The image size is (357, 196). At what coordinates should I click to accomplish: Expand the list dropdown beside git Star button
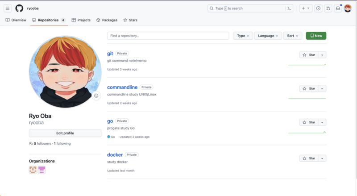(x=322, y=55)
